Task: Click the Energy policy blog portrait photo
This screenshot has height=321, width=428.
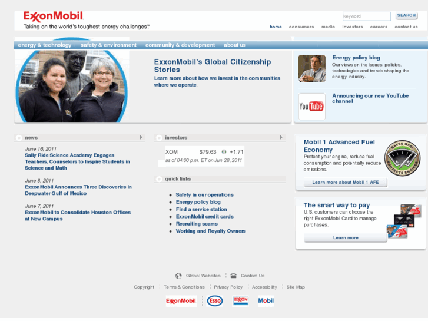Action: coord(311,68)
